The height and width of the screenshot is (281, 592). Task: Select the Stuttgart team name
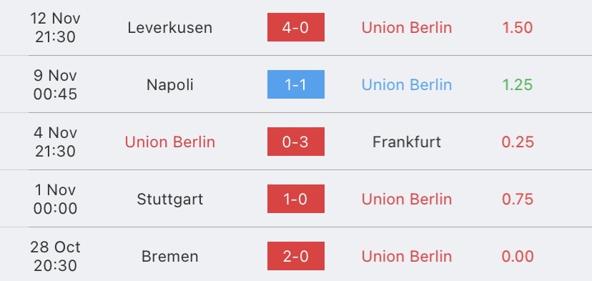tap(170, 199)
